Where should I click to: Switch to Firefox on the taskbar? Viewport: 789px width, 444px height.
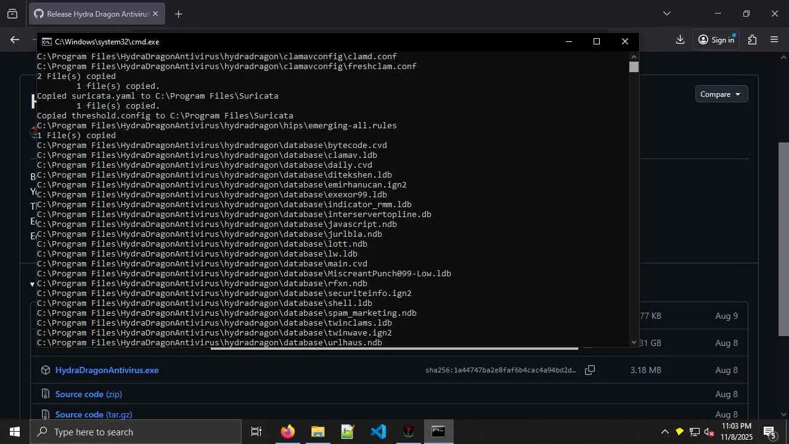pyautogui.click(x=287, y=432)
